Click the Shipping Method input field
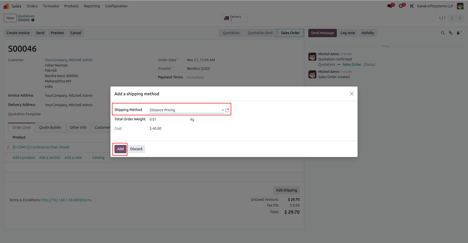468x243 pixels. (184, 110)
